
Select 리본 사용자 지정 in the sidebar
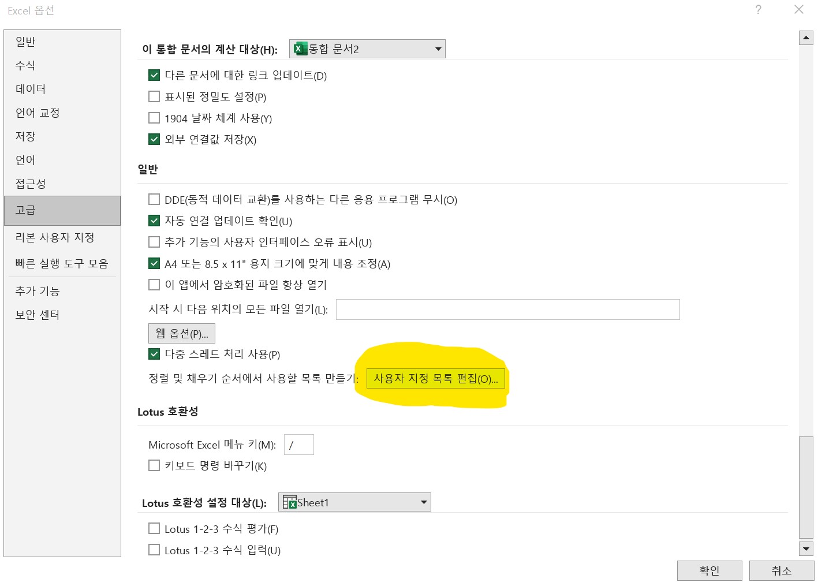tap(54, 237)
